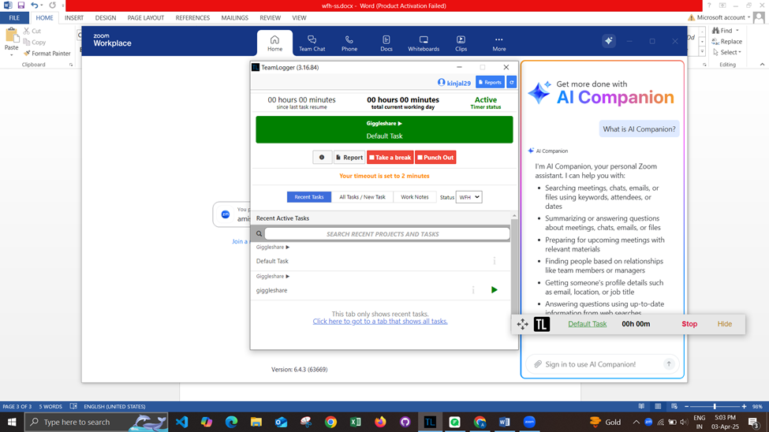
Task: Open the REVIEW ribbon tab
Action: 271,17
